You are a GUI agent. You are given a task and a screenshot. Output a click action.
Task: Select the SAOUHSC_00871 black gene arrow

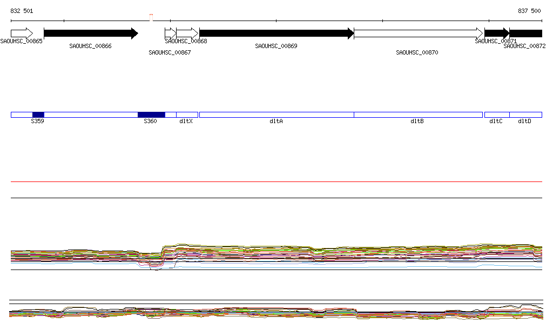(497, 33)
